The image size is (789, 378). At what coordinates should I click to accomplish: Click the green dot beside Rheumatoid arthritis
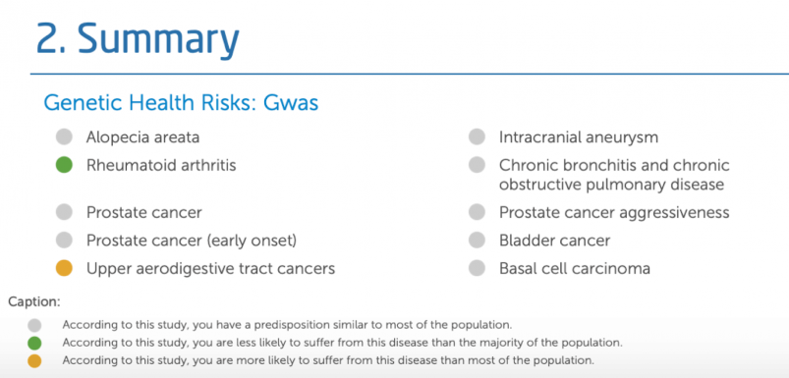click(64, 164)
